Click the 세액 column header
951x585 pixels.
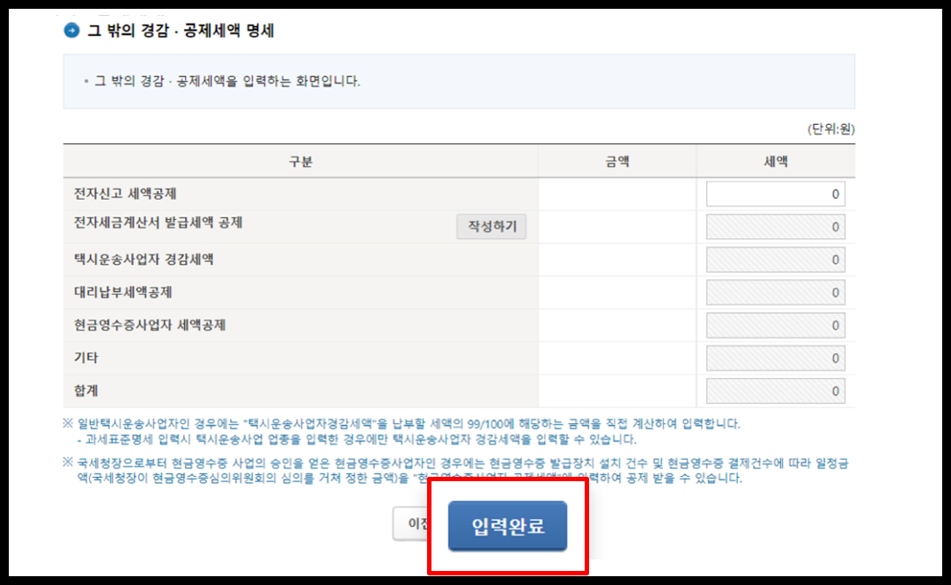[776, 160]
